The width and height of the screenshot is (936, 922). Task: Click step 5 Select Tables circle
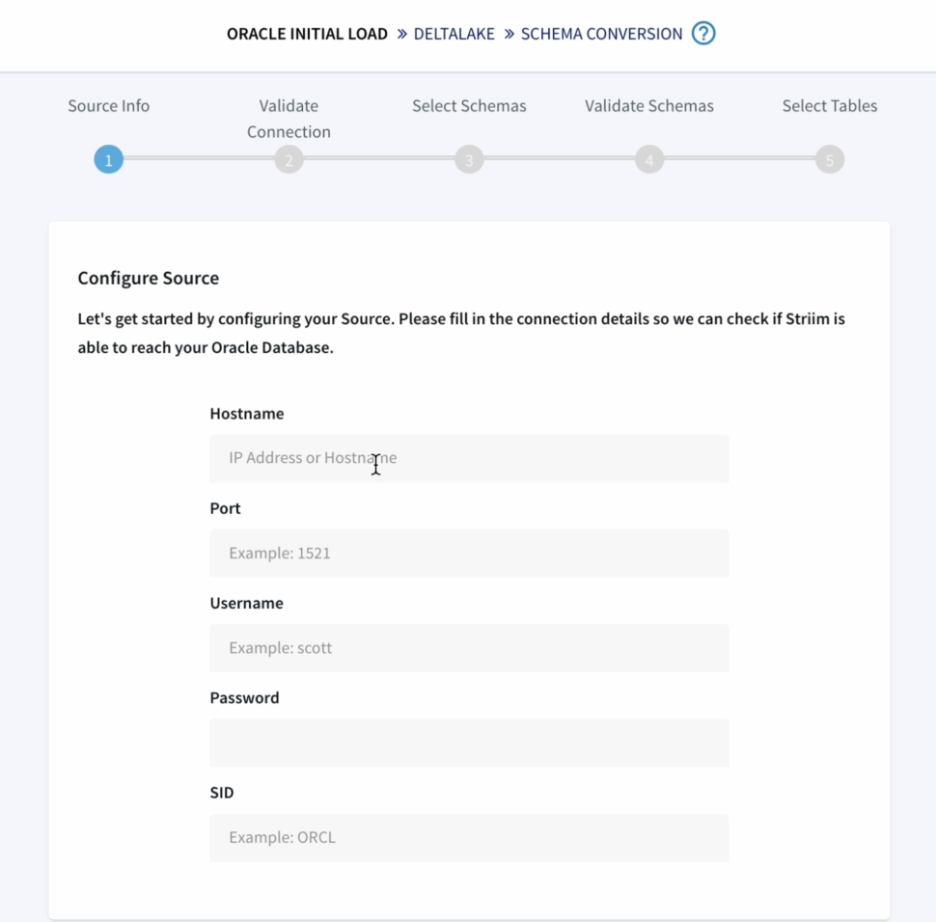click(x=829, y=160)
